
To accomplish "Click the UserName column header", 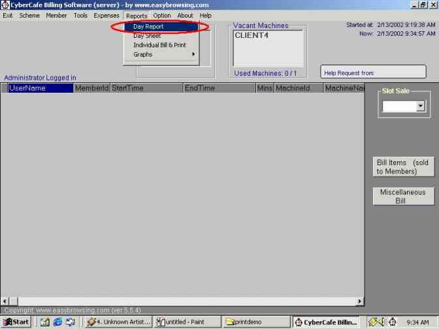I will (39, 87).
